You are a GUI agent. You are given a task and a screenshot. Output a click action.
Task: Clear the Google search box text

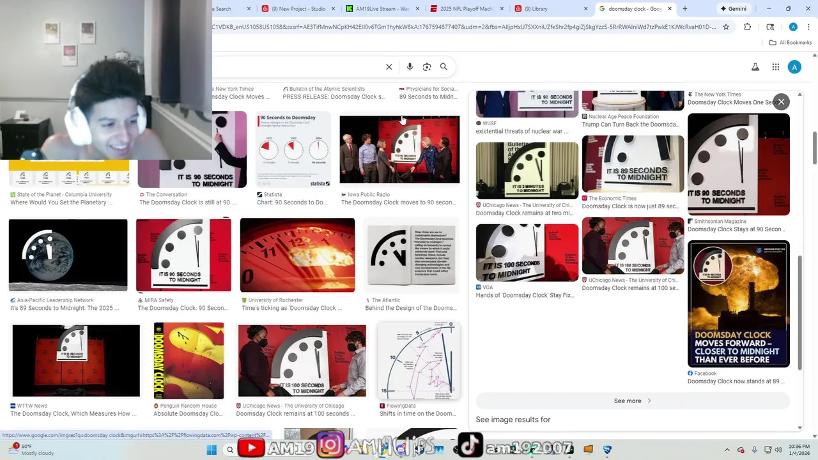click(389, 66)
